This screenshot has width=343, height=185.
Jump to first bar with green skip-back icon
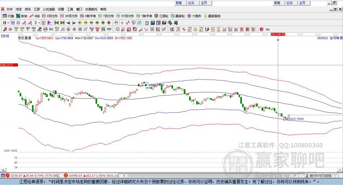pyautogui.click(x=57, y=23)
